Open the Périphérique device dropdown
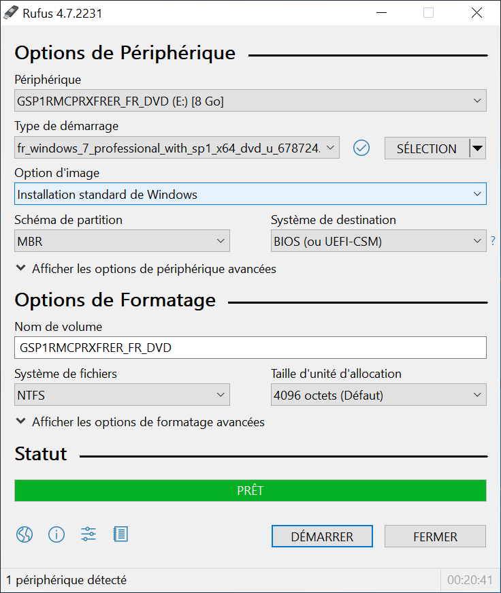 click(x=251, y=101)
